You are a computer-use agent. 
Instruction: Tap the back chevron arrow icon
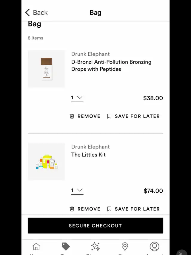(x=27, y=13)
